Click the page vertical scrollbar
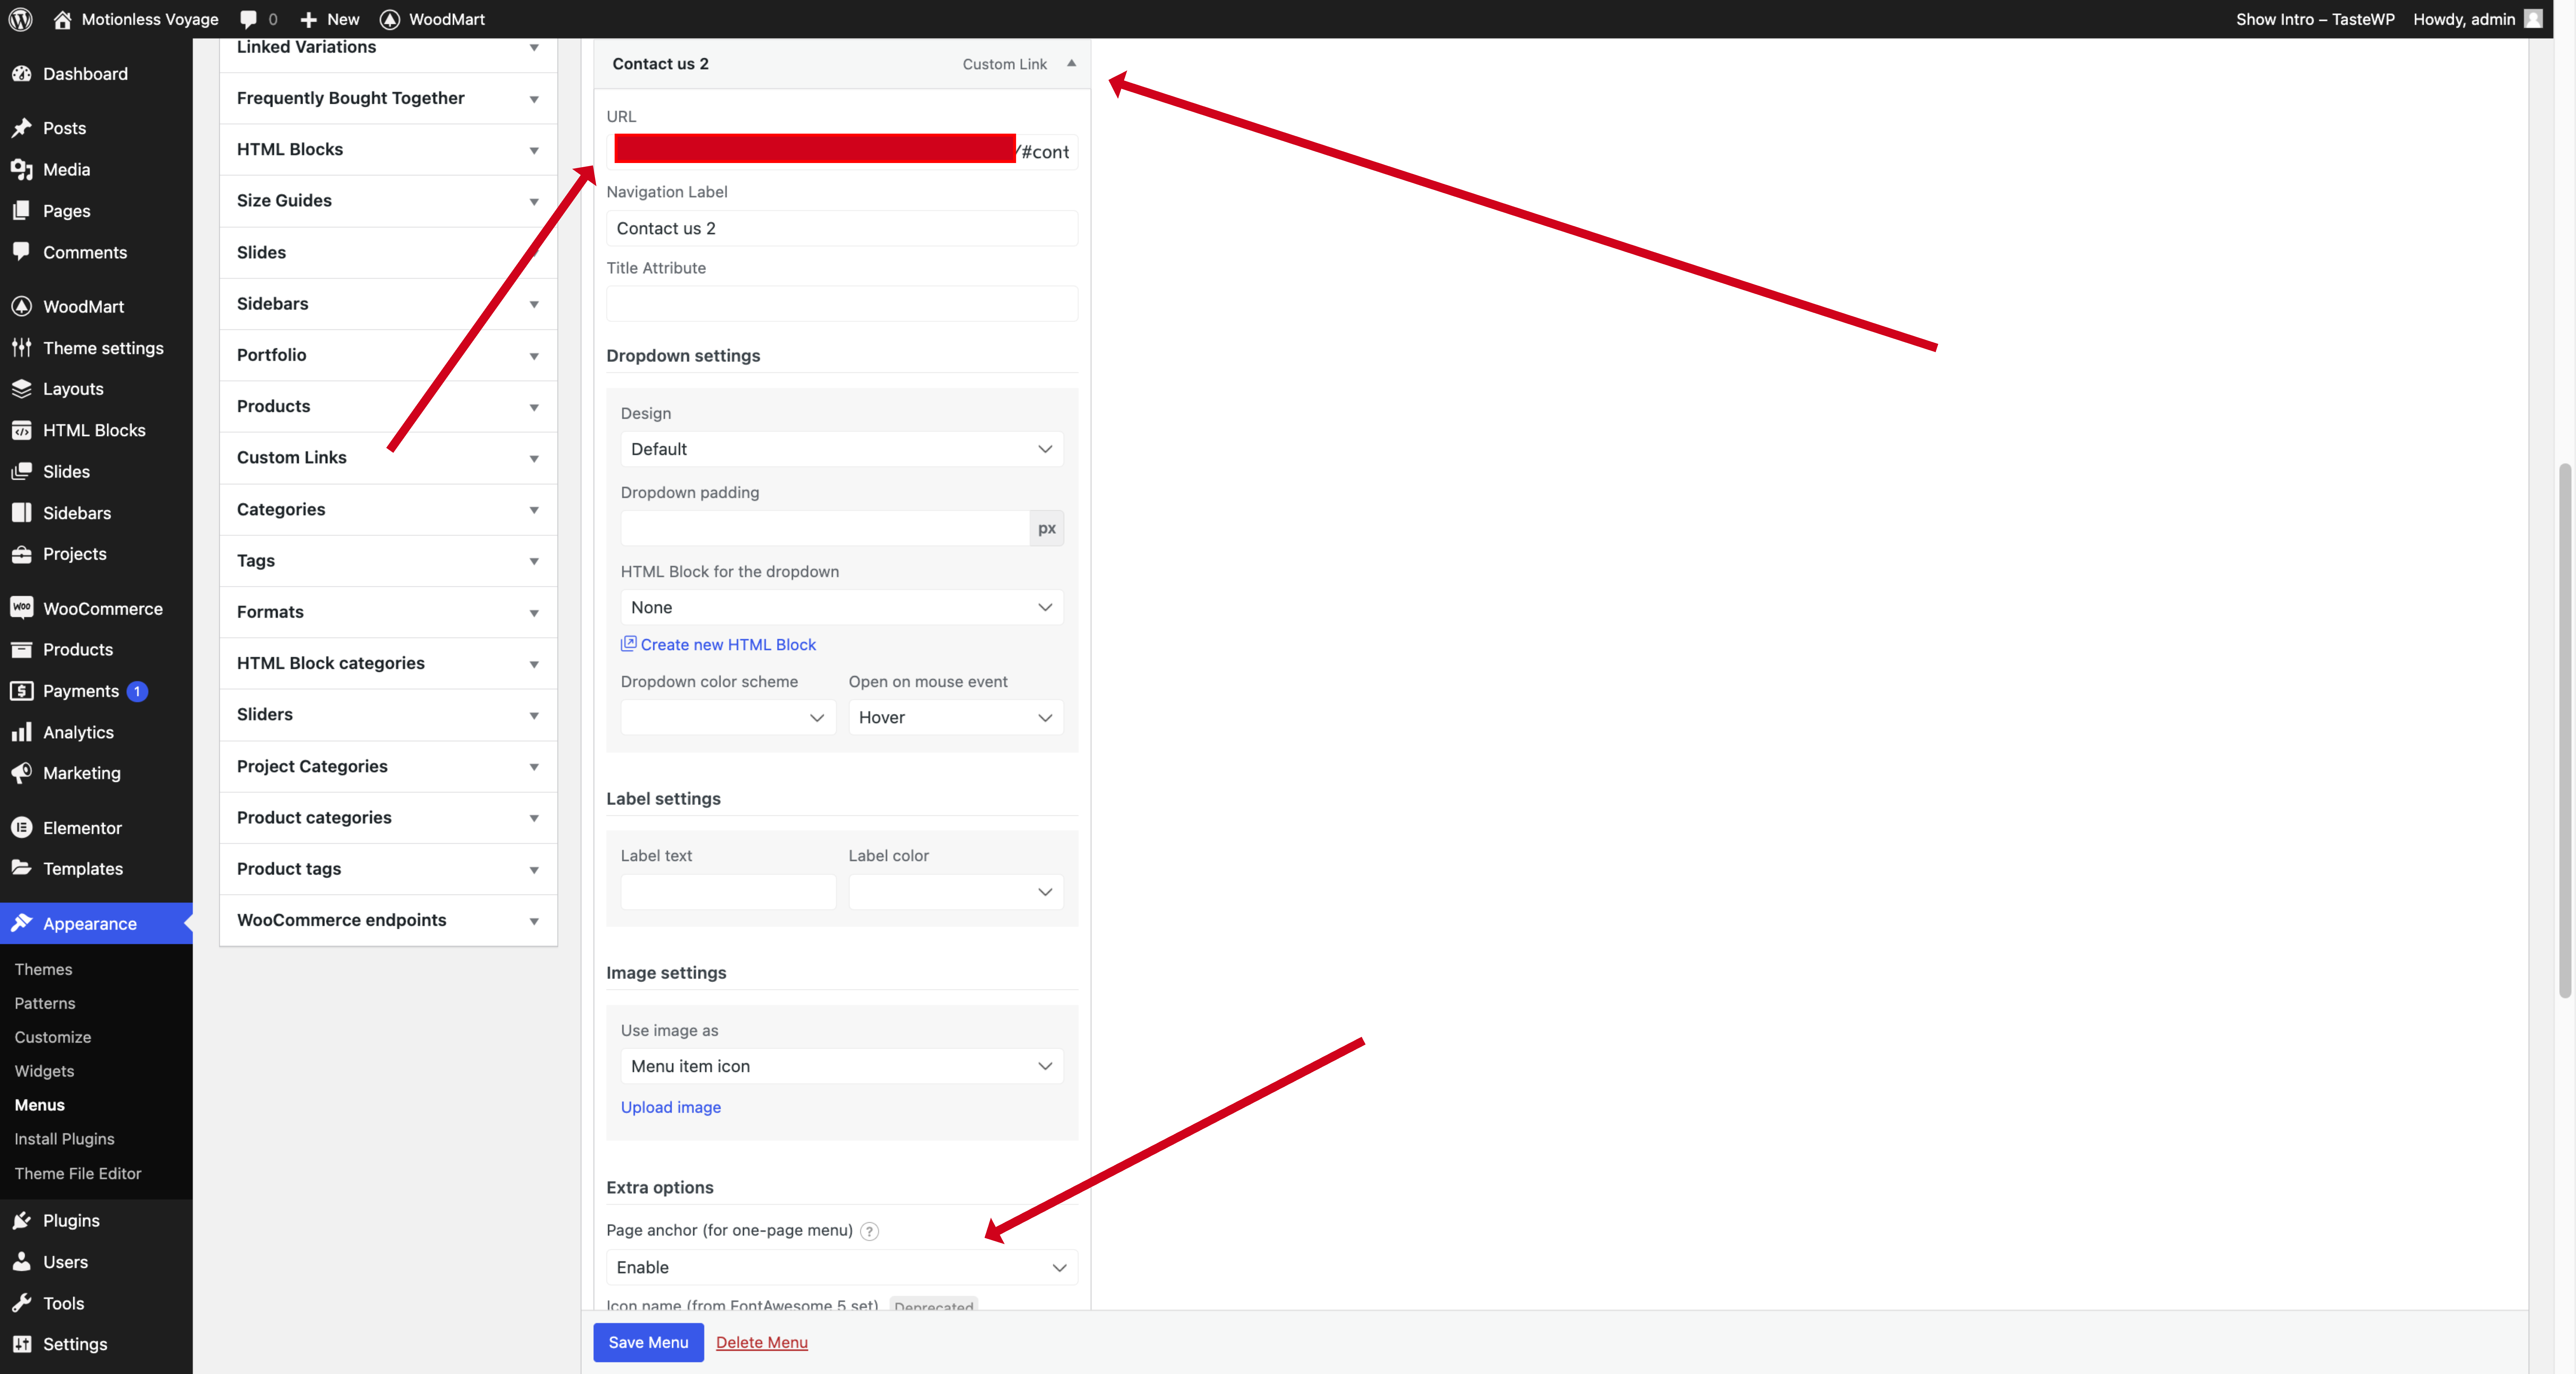This screenshot has height=1374, width=2576. (2565, 730)
